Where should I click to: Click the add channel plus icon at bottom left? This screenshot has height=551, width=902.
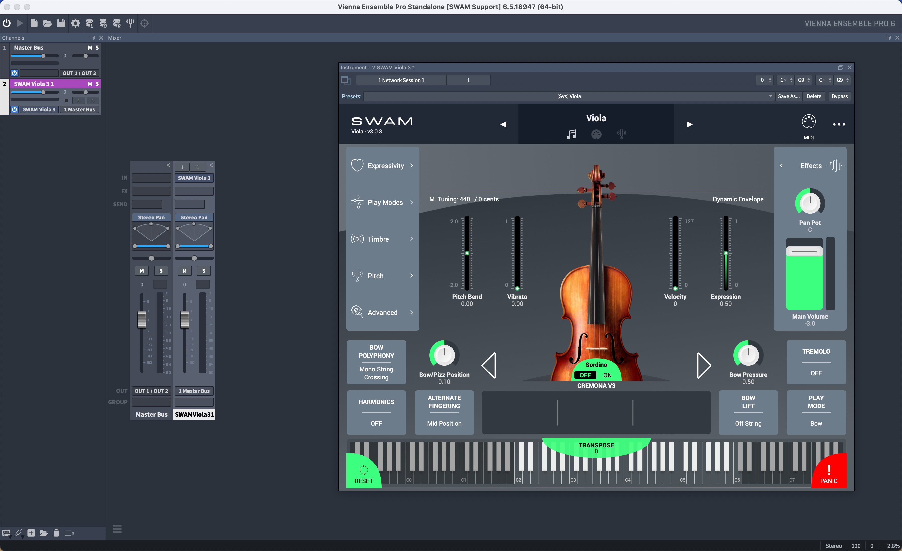point(31,533)
